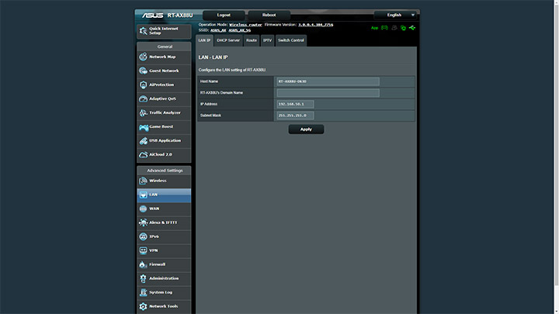This screenshot has width=559, height=314.
Task: Click the grey guest user status icon
Action: tap(394, 27)
